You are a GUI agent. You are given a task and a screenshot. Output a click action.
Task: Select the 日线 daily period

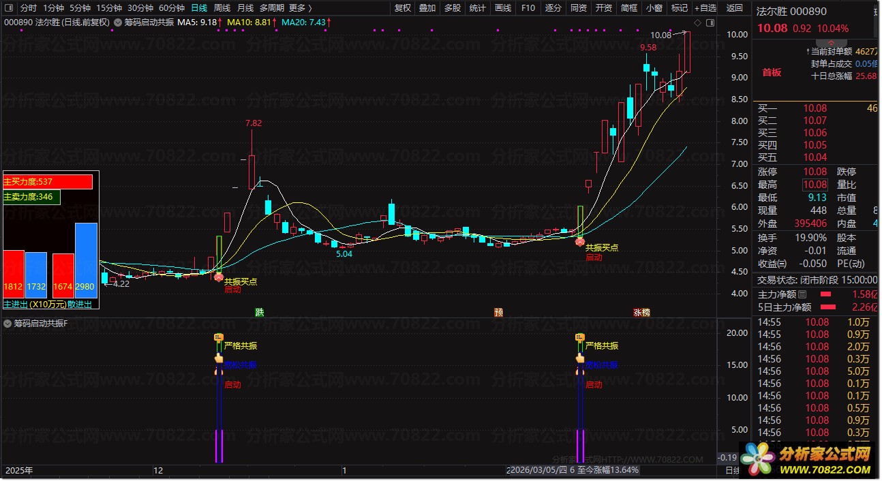pyautogui.click(x=199, y=8)
